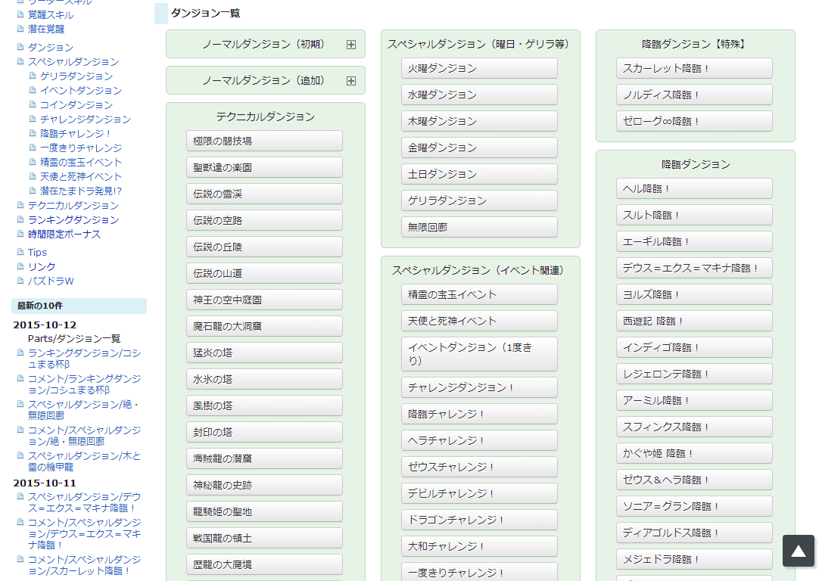This screenshot has height=581, width=822.
Task: Click the page icon beside 覚醒スキル
Action: pyautogui.click(x=20, y=14)
